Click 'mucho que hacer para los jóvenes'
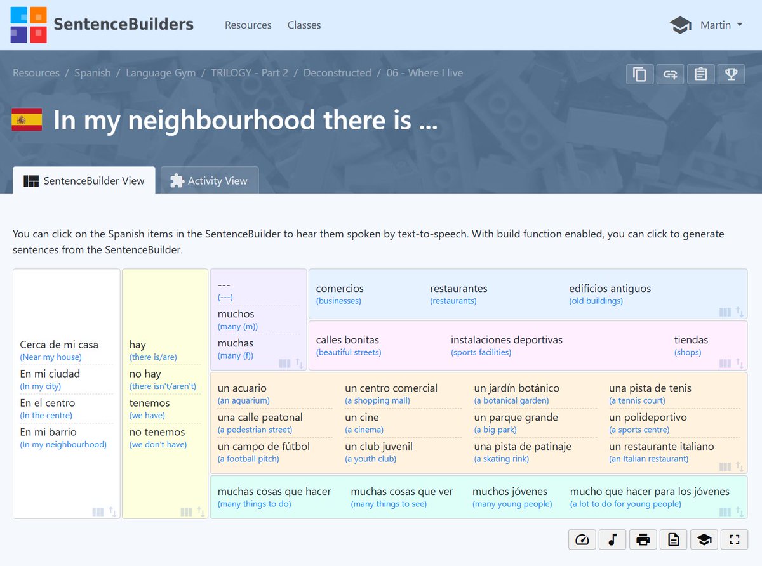 click(650, 491)
